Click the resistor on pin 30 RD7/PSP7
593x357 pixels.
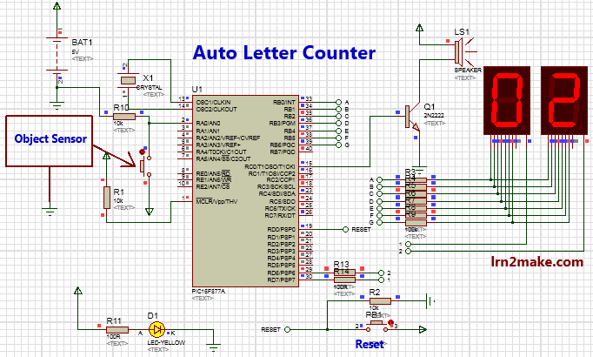tap(344, 280)
